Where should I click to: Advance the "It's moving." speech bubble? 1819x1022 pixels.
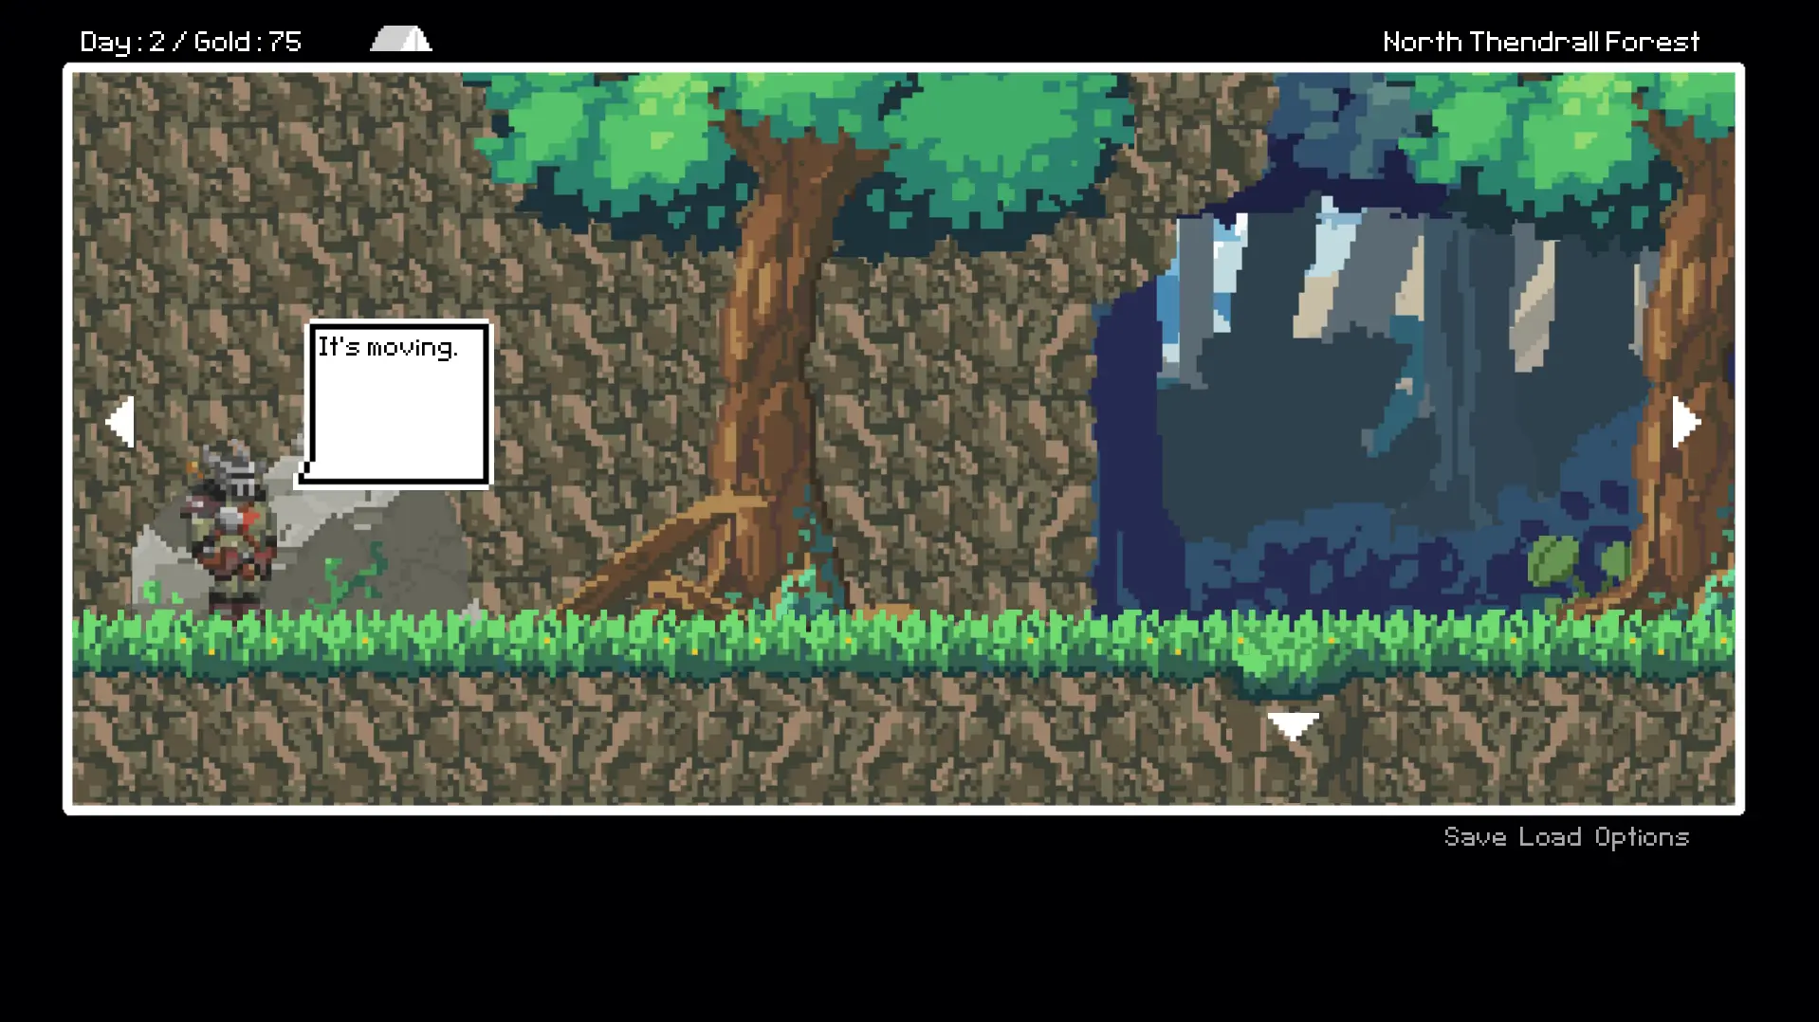[396, 405]
